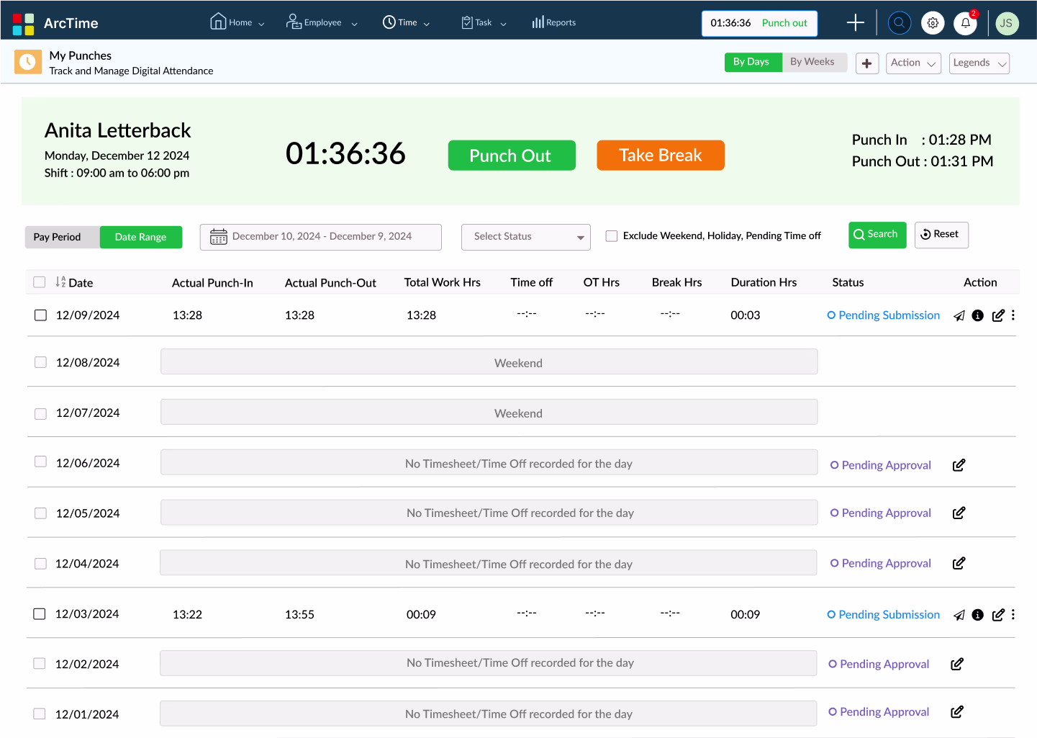Click the green Search button
The image size is (1037, 738).
point(877,235)
